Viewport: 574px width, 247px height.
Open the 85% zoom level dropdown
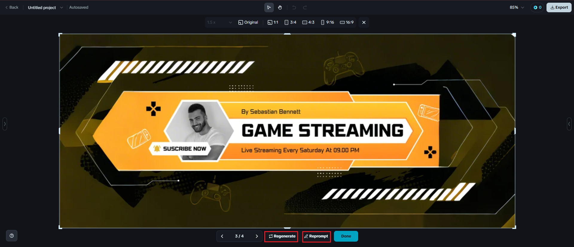coord(517,7)
